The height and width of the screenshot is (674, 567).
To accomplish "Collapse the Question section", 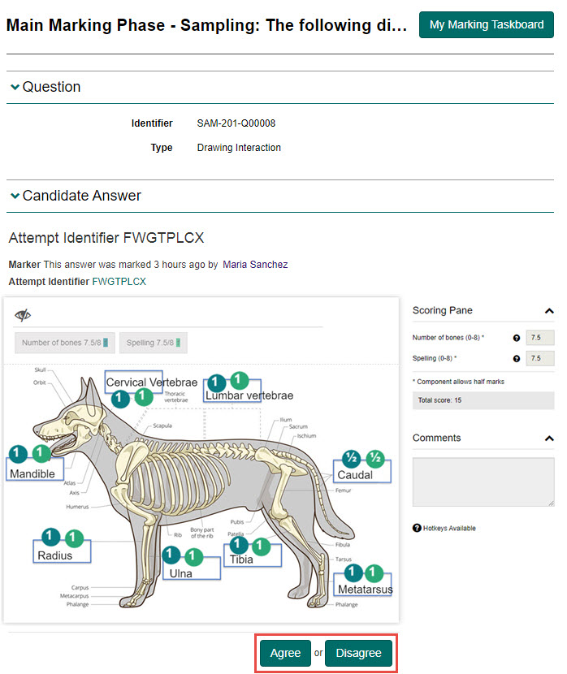I will click(15, 87).
